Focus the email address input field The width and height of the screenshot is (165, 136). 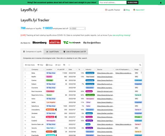[x=112, y=2]
